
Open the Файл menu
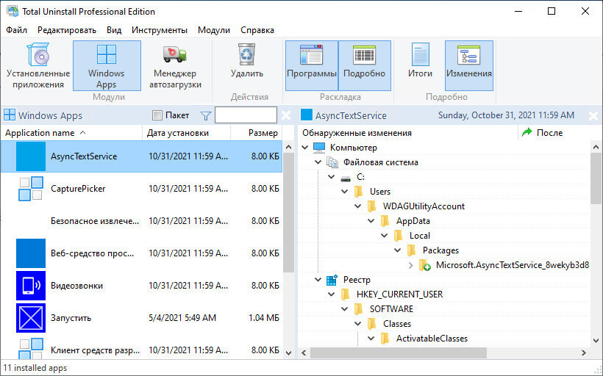tap(16, 30)
